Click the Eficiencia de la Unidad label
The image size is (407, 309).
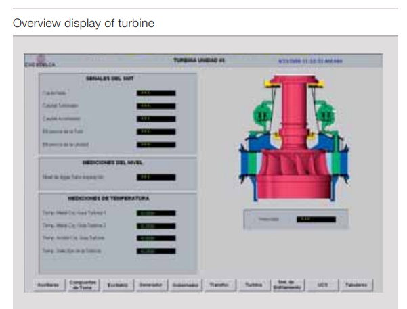[x=66, y=145]
